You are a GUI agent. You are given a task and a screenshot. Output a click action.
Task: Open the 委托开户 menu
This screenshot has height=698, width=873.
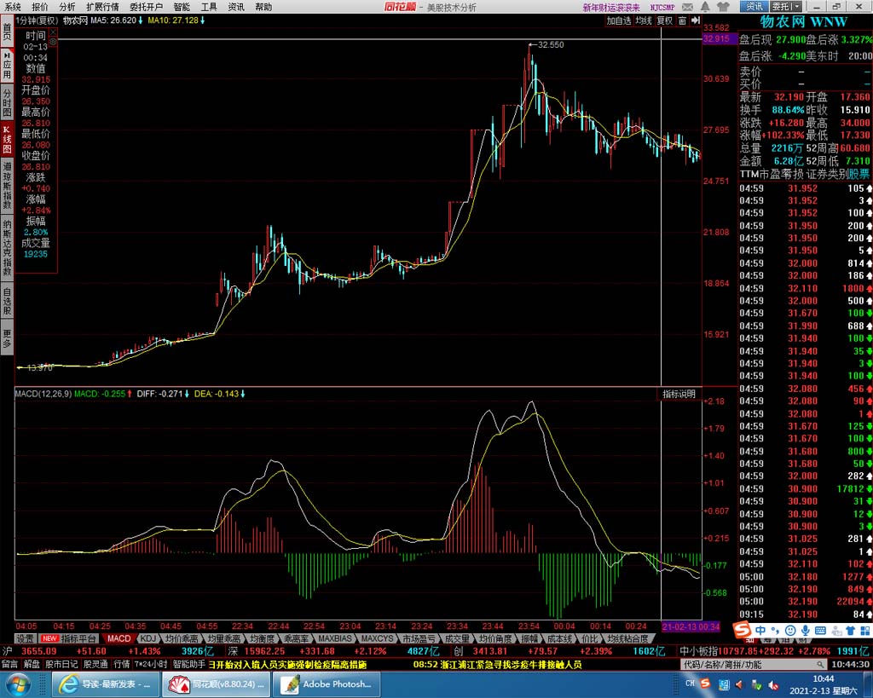click(147, 7)
